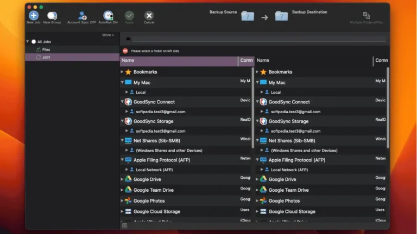Collapse Net Shares (Sib-SMB) in right pane

pos(257,140)
